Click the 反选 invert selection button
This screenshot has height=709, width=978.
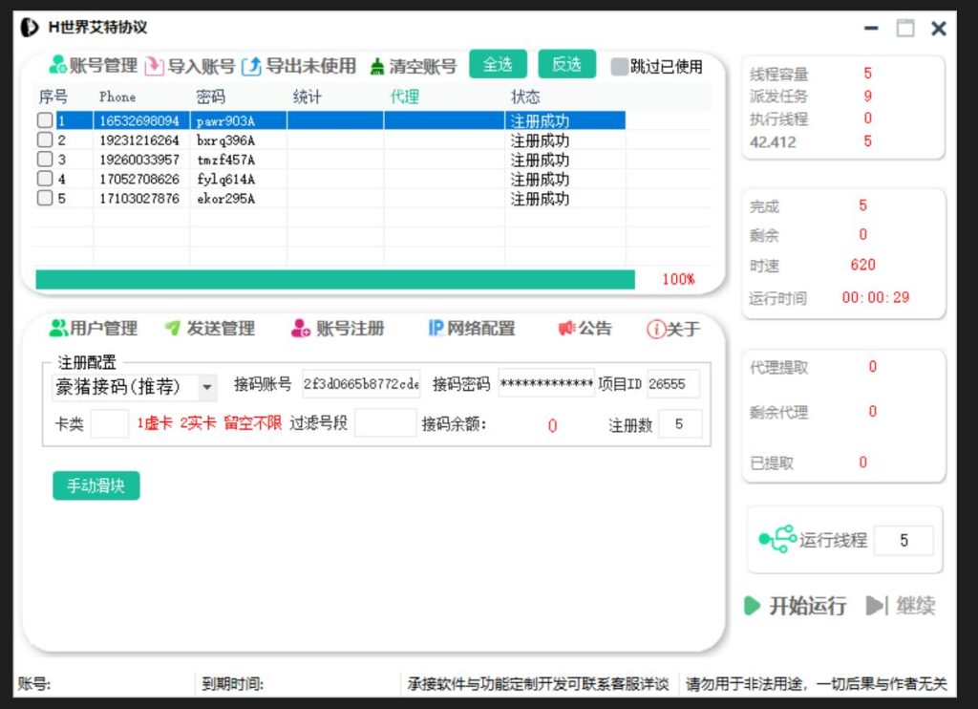[566, 64]
